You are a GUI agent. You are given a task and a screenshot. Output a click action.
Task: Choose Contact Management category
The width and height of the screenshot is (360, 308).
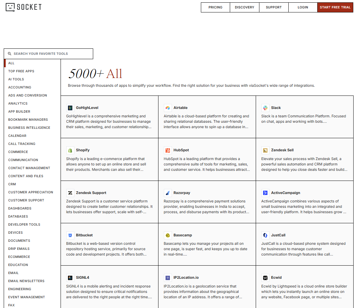point(32,168)
